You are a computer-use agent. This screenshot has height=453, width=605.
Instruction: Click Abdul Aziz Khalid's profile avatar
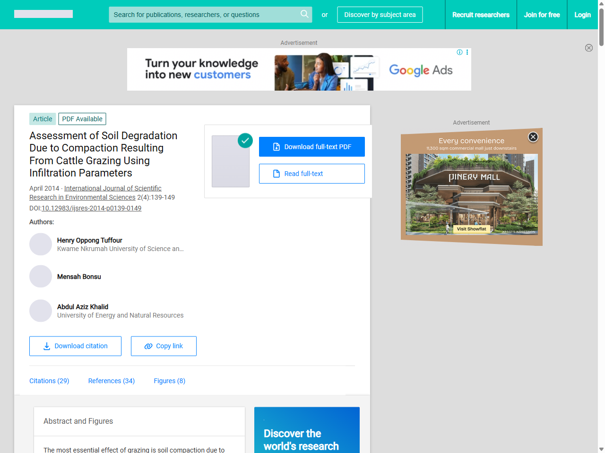pos(41,311)
